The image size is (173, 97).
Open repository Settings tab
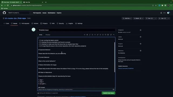[79, 23]
